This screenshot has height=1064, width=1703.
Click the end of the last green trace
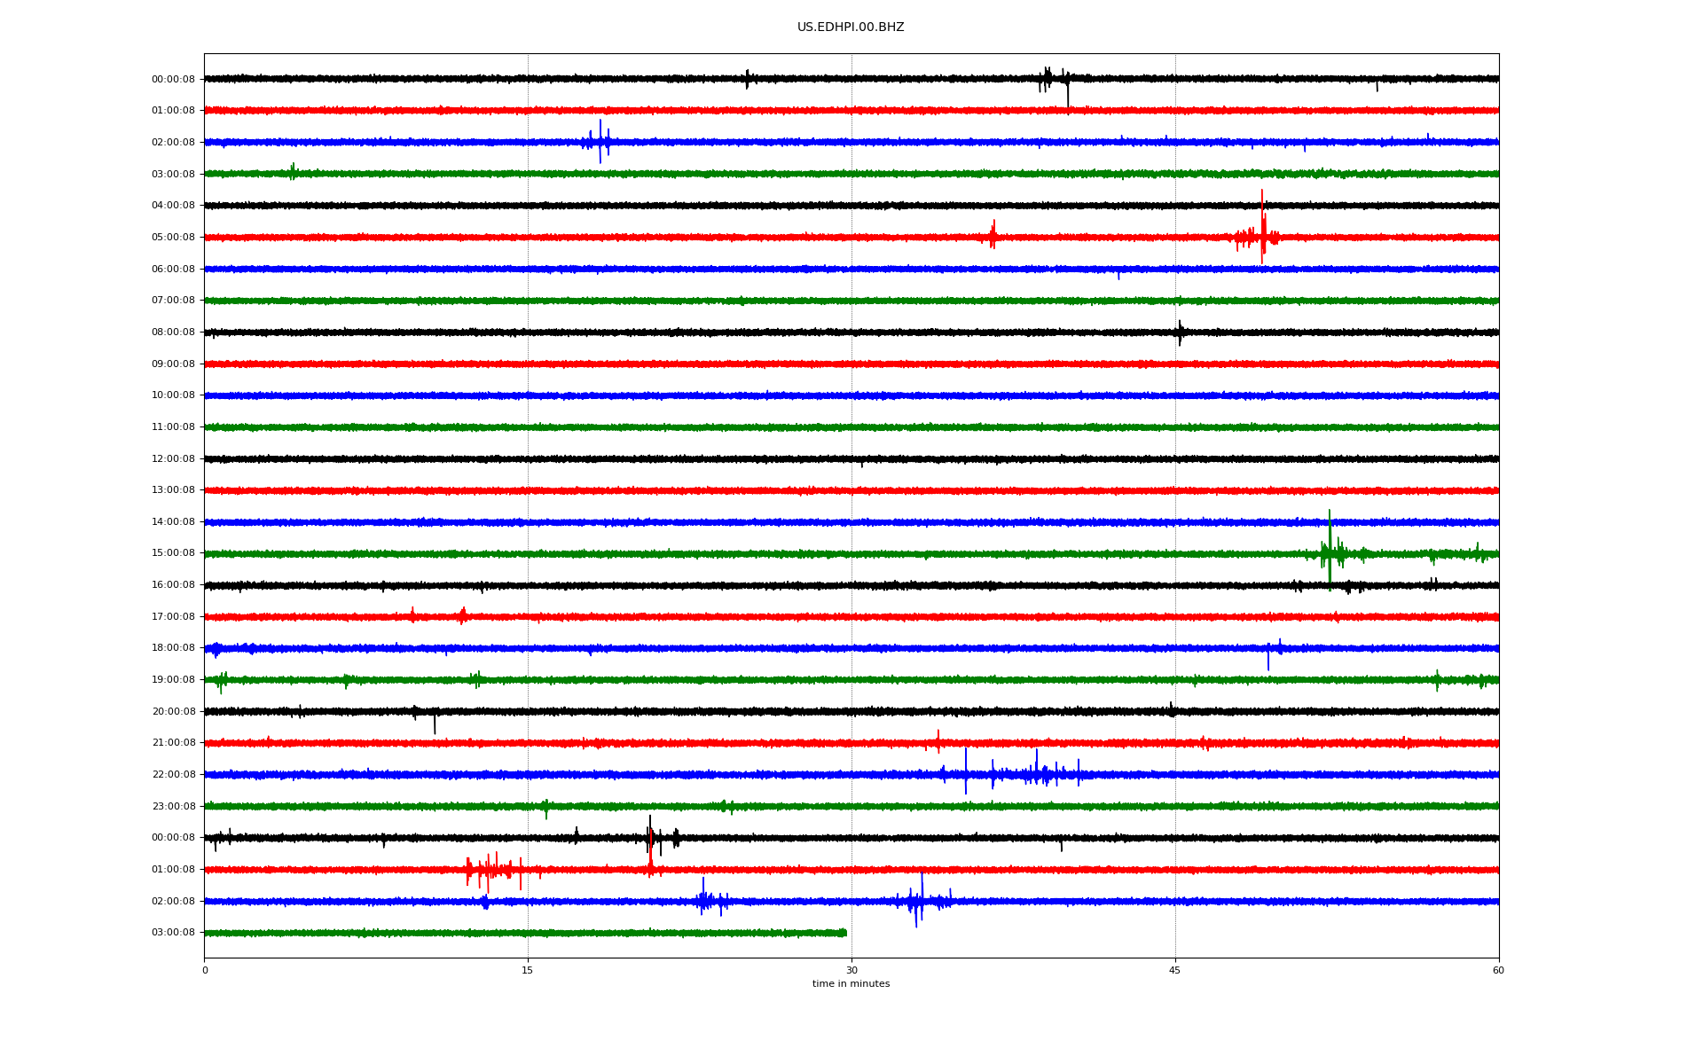845,933
